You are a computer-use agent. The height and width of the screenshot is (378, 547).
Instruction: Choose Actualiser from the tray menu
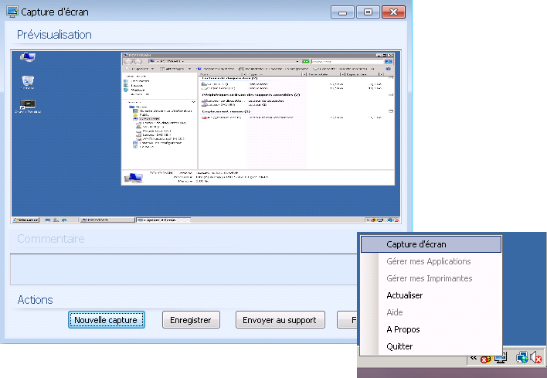coord(431,295)
